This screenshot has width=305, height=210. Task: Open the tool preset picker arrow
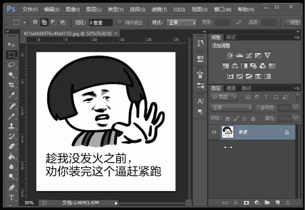[x=24, y=22]
